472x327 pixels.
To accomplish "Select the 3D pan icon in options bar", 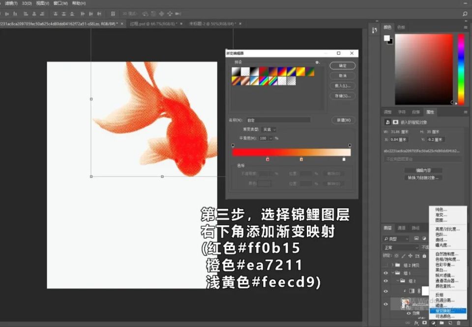I will click(x=162, y=14).
